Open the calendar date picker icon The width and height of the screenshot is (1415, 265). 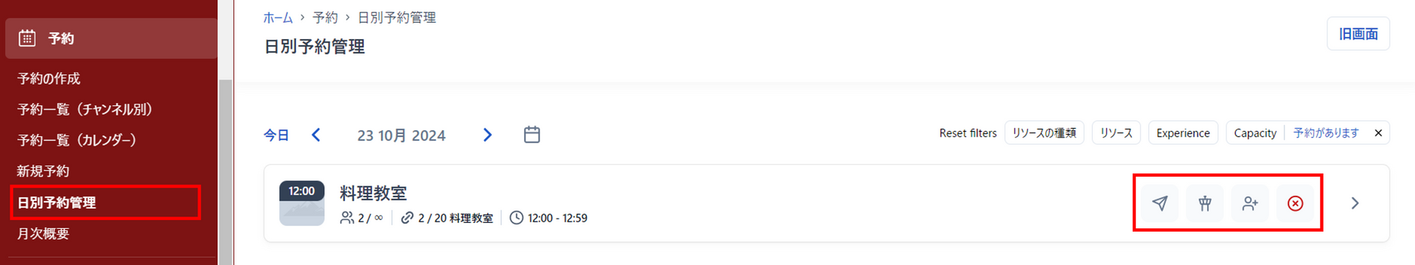click(531, 135)
